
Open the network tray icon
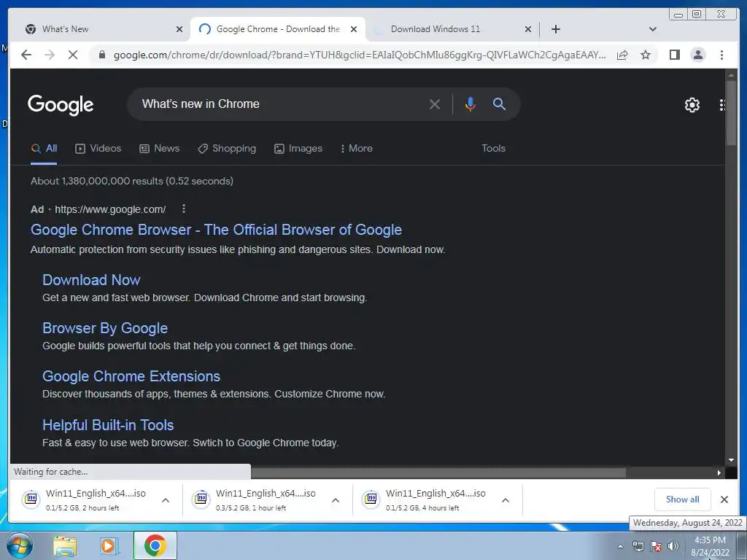(638, 546)
